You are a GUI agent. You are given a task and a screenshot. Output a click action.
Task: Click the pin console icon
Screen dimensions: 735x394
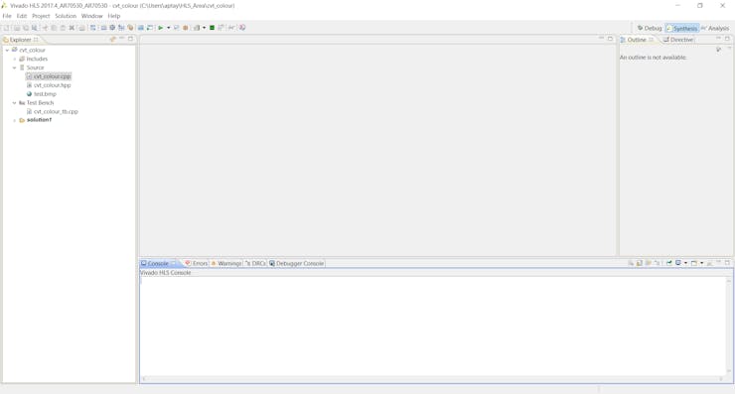pos(668,263)
